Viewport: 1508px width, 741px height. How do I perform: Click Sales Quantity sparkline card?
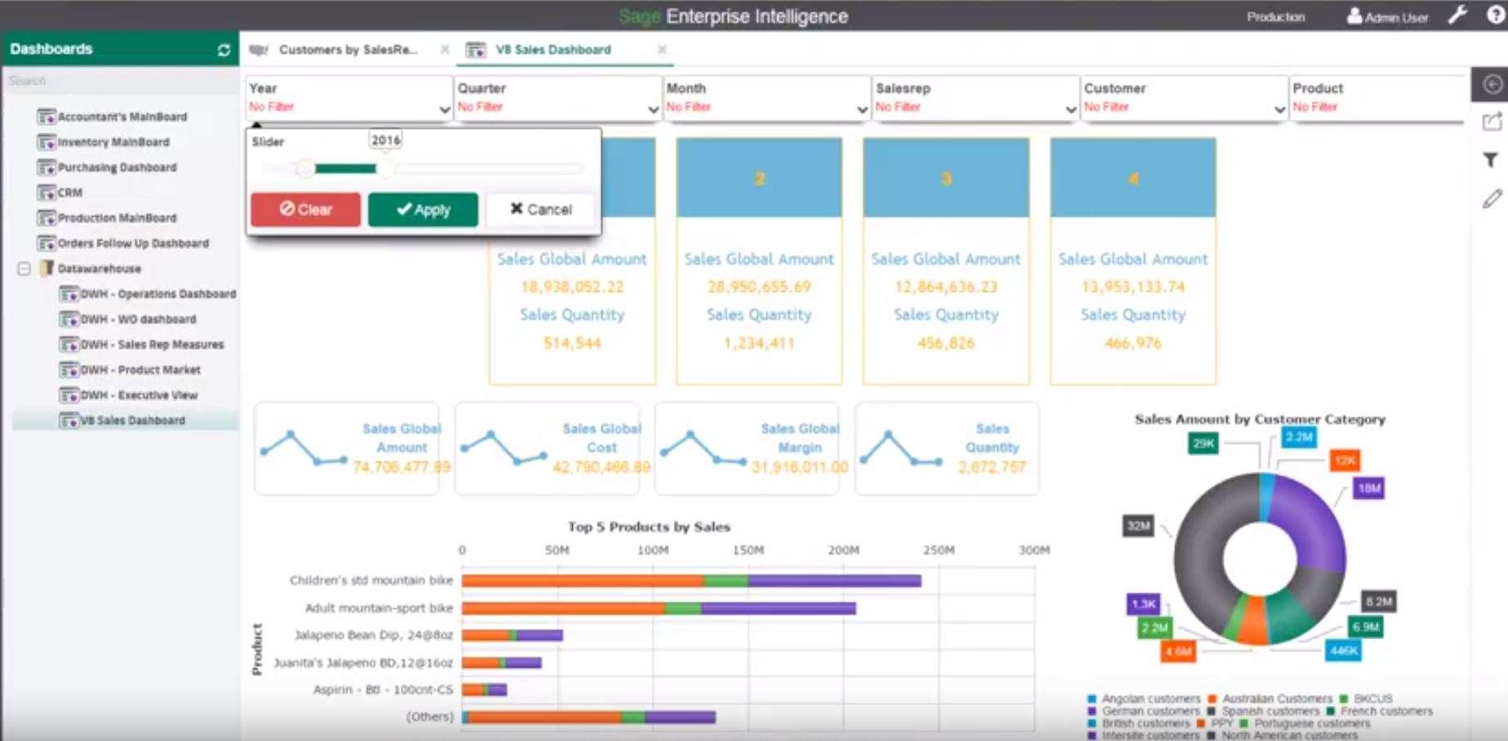[x=947, y=448]
